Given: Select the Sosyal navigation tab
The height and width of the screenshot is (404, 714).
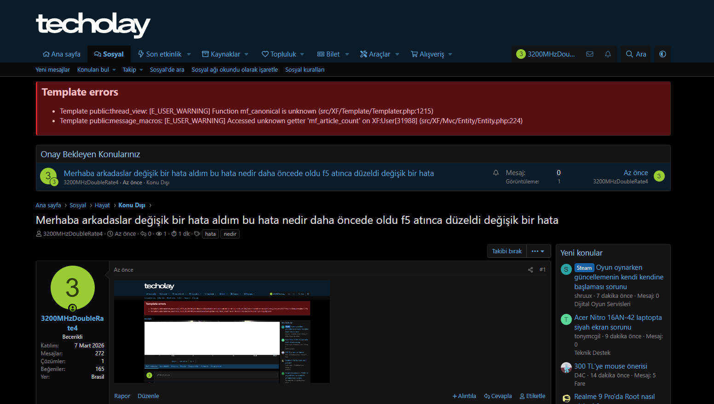Looking at the screenshot, I should (x=109, y=54).
